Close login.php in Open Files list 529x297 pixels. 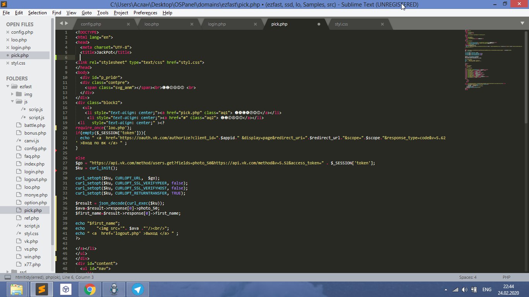[8, 48]
